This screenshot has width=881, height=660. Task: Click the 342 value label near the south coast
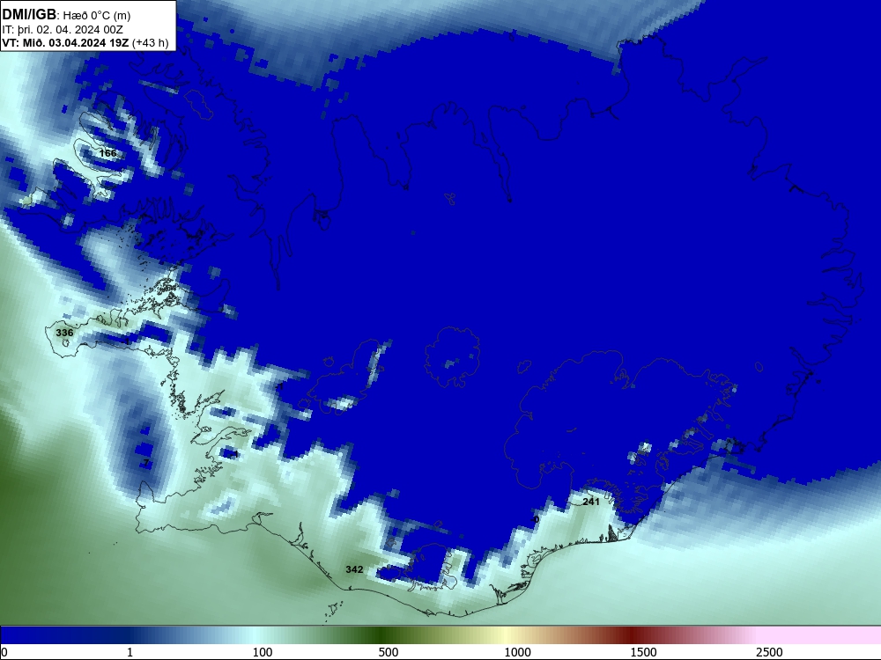click(354, 569)
